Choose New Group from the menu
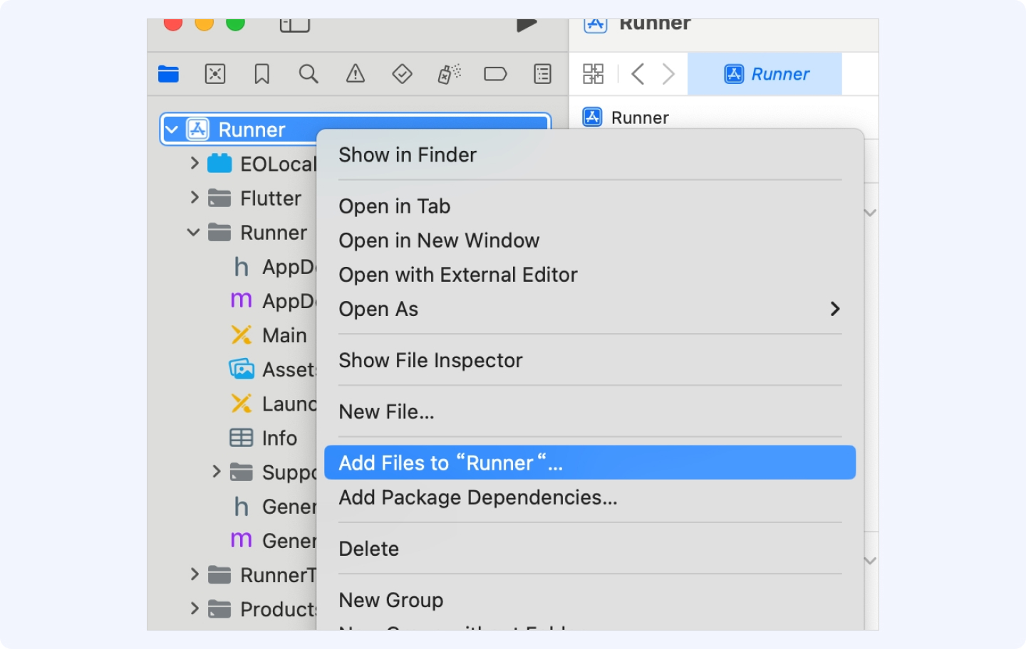 [590, 600]
